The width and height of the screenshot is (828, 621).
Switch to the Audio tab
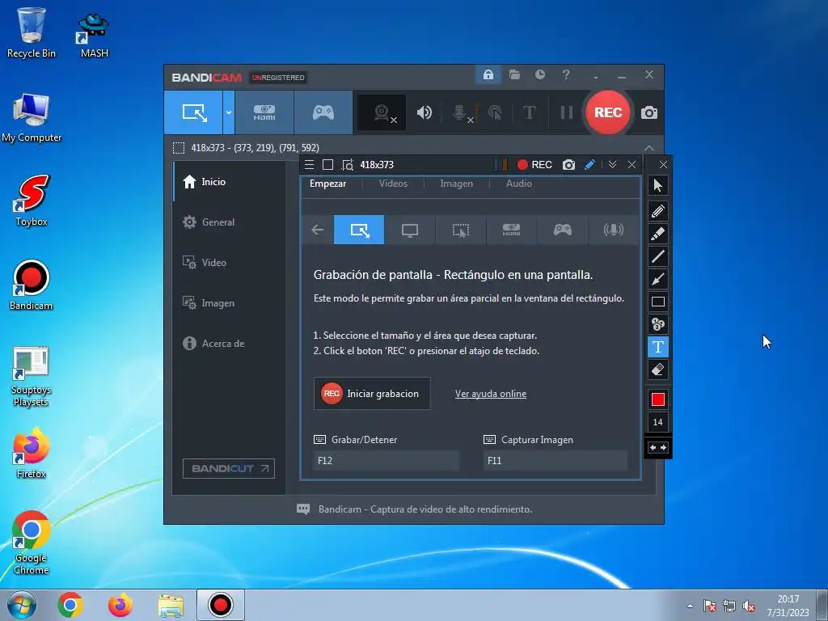pyautogui.click(x=519, y=184)
